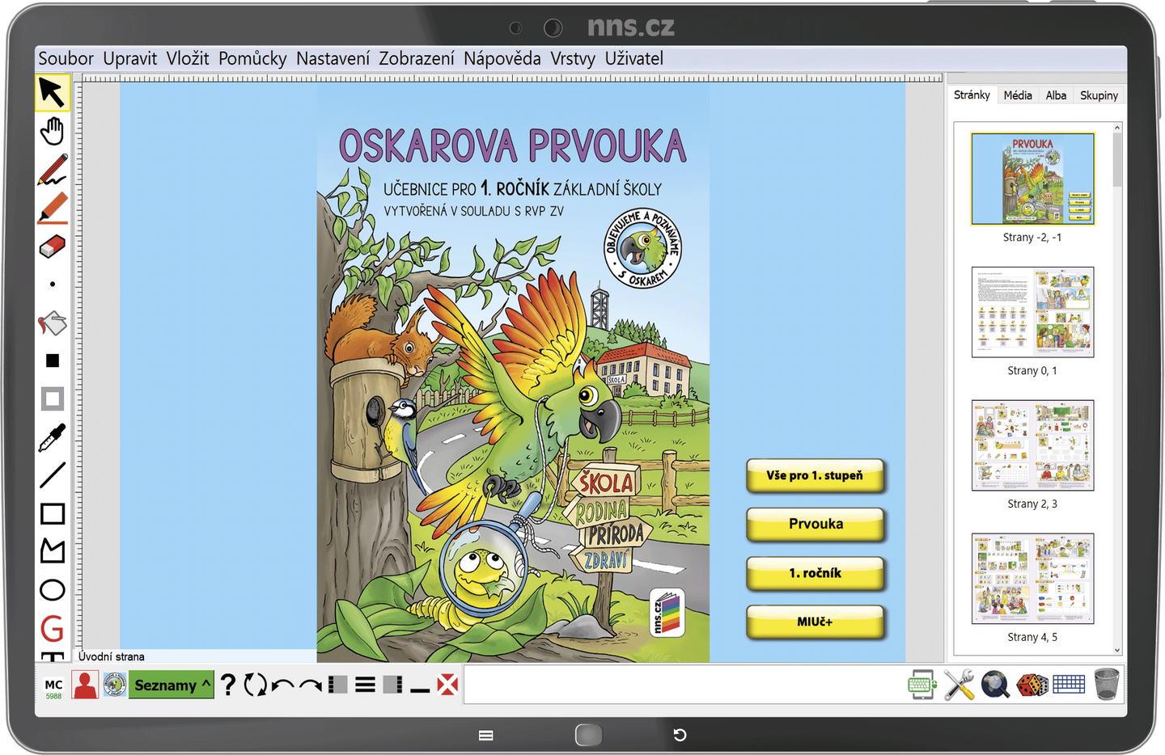Click the MIUč+ button
Screen dimensions: 1165x755
click(x=815, y=622)
